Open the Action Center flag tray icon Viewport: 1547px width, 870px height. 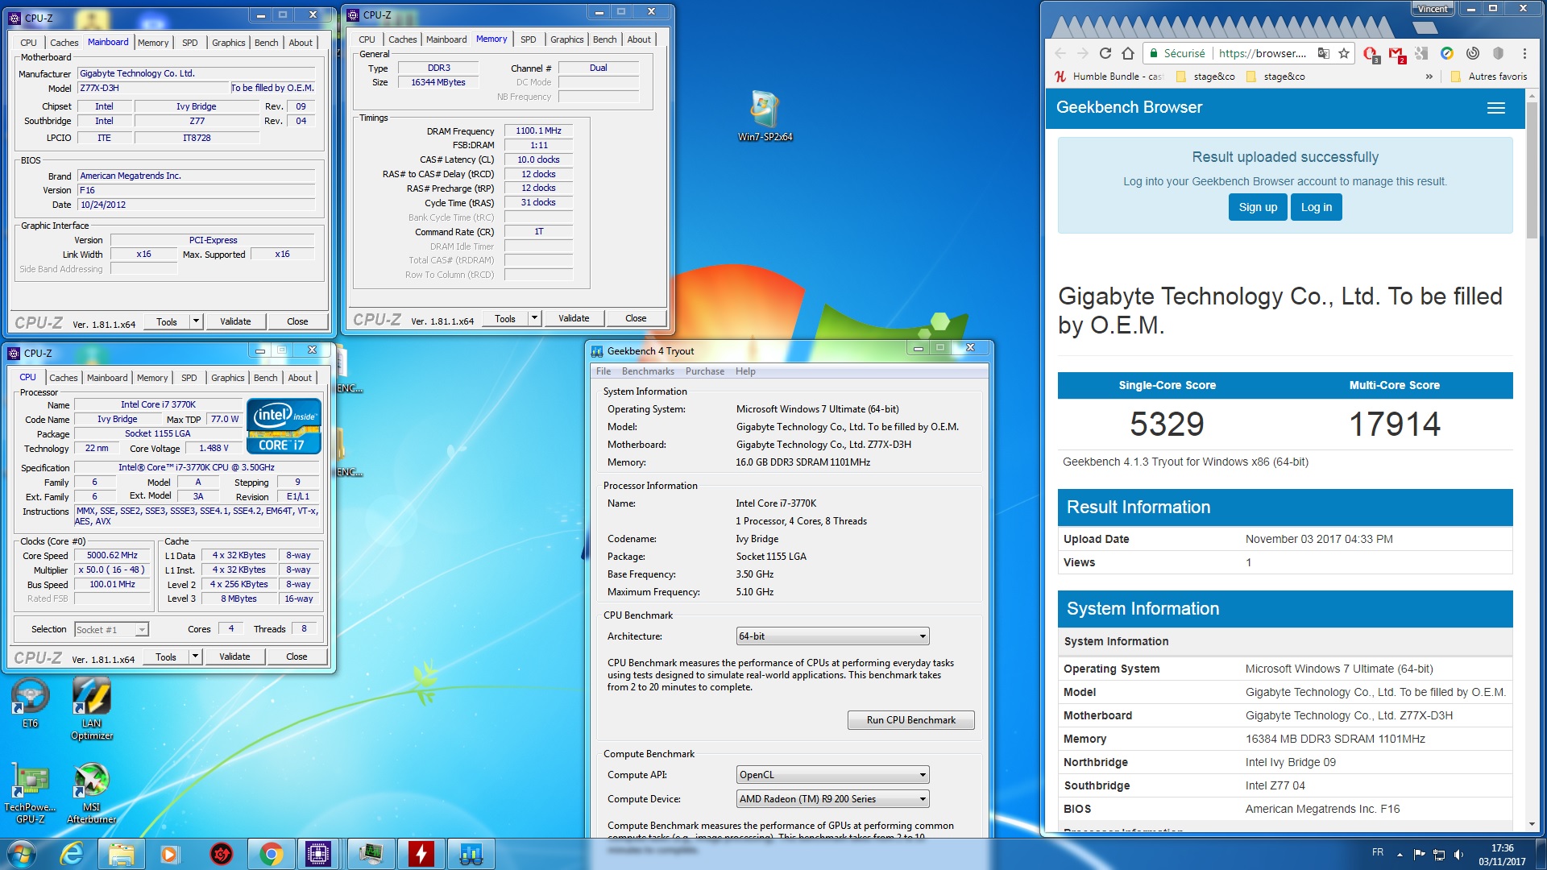tap(1419, 854)
